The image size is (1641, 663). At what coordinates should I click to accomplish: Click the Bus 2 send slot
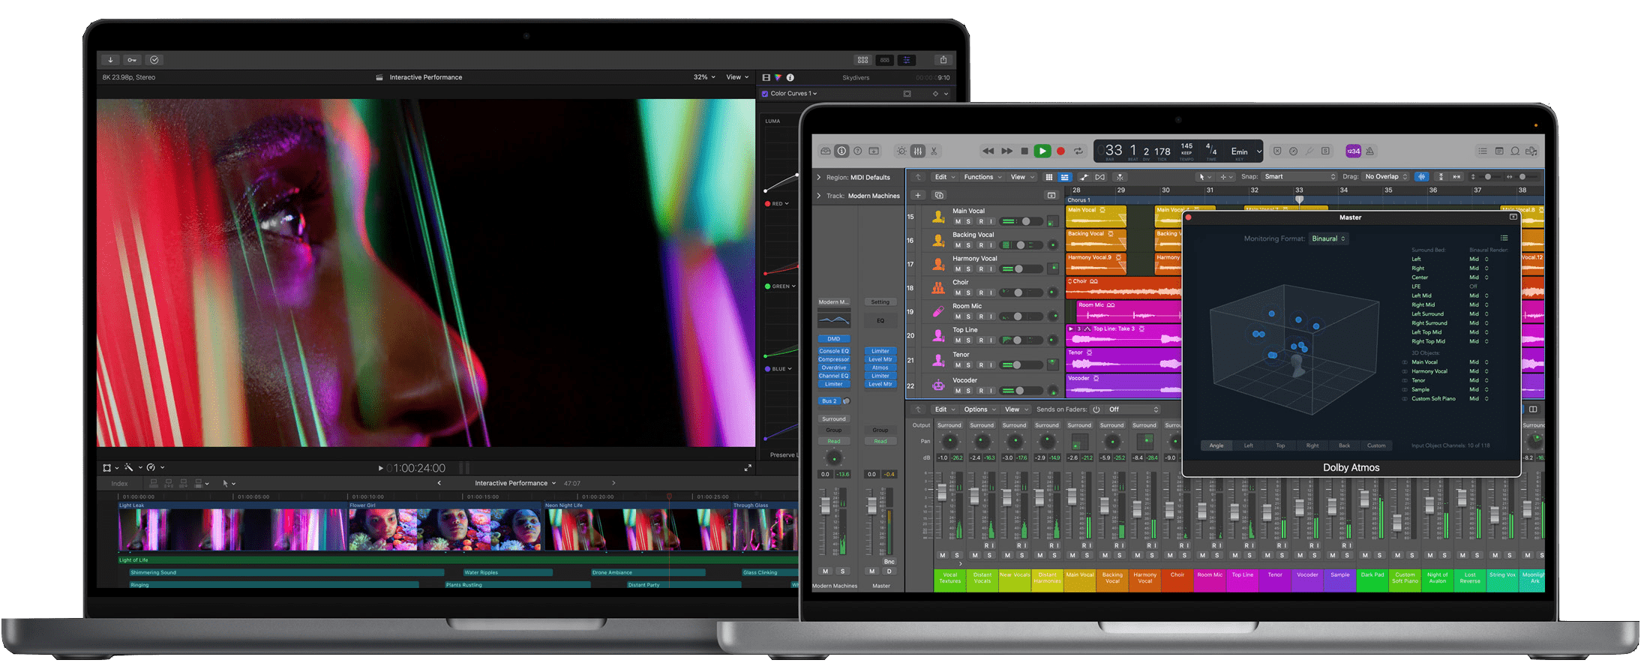point(829,401)
